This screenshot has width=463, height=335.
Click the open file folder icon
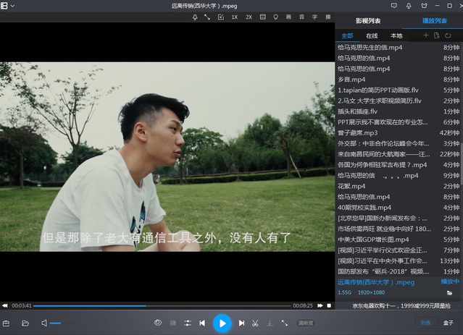pos(25,323)
